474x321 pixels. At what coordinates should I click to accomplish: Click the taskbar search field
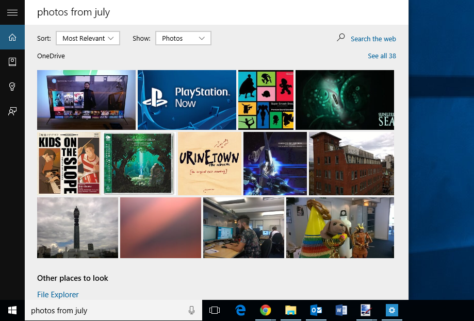click(x=113, y=310)
